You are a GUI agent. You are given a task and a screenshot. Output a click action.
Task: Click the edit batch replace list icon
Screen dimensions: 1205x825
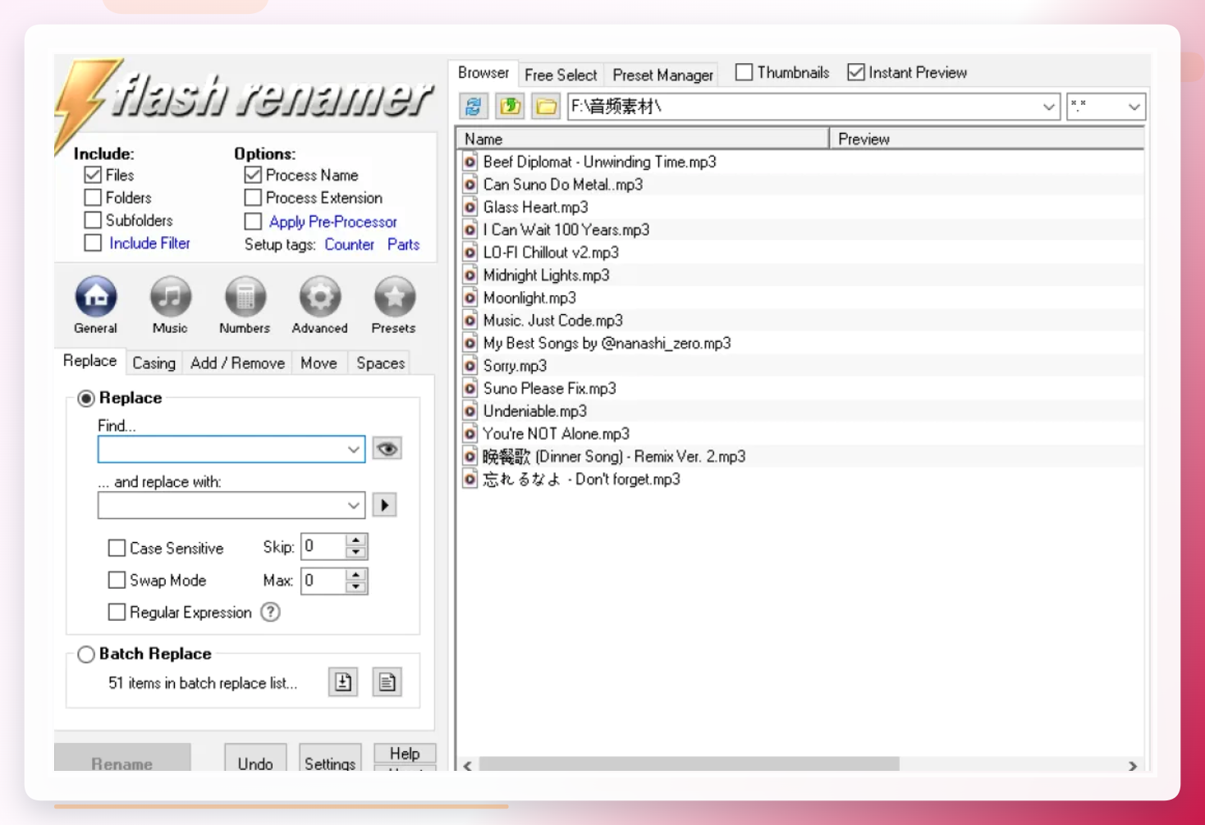click(x=387, y=681)
